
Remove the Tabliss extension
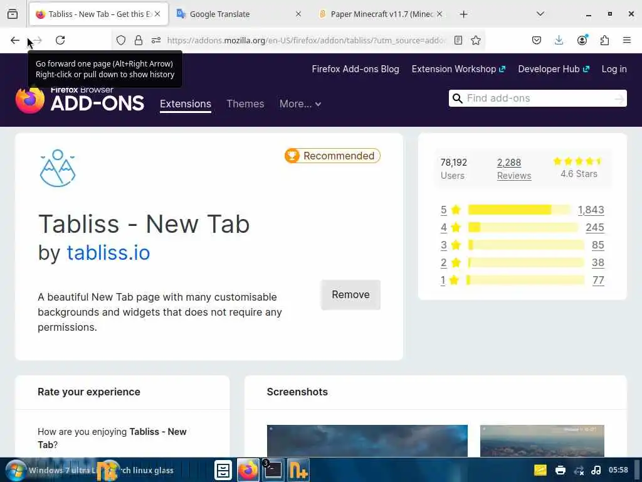point(350,295)
